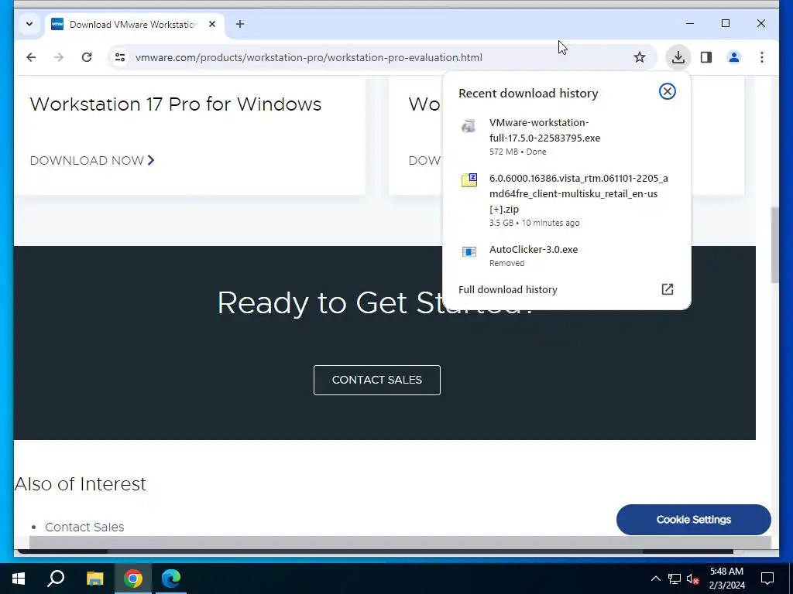The image size is (793, 594).
Task: Open the Windows Start menu
Action: [x=19, y=579]
